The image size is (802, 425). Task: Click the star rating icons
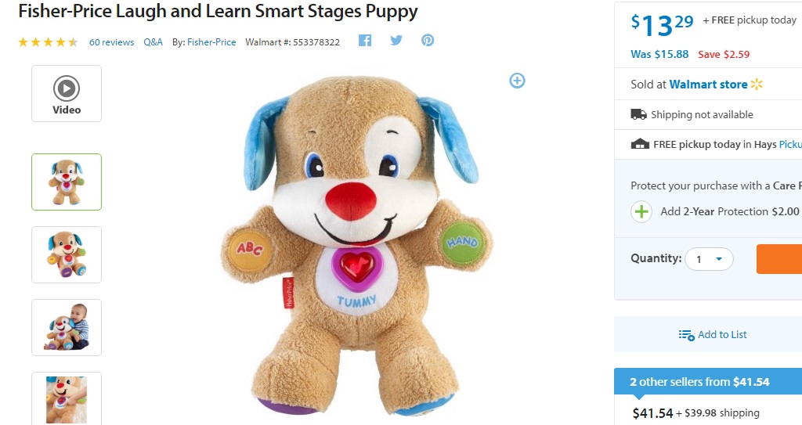point(48,42)
